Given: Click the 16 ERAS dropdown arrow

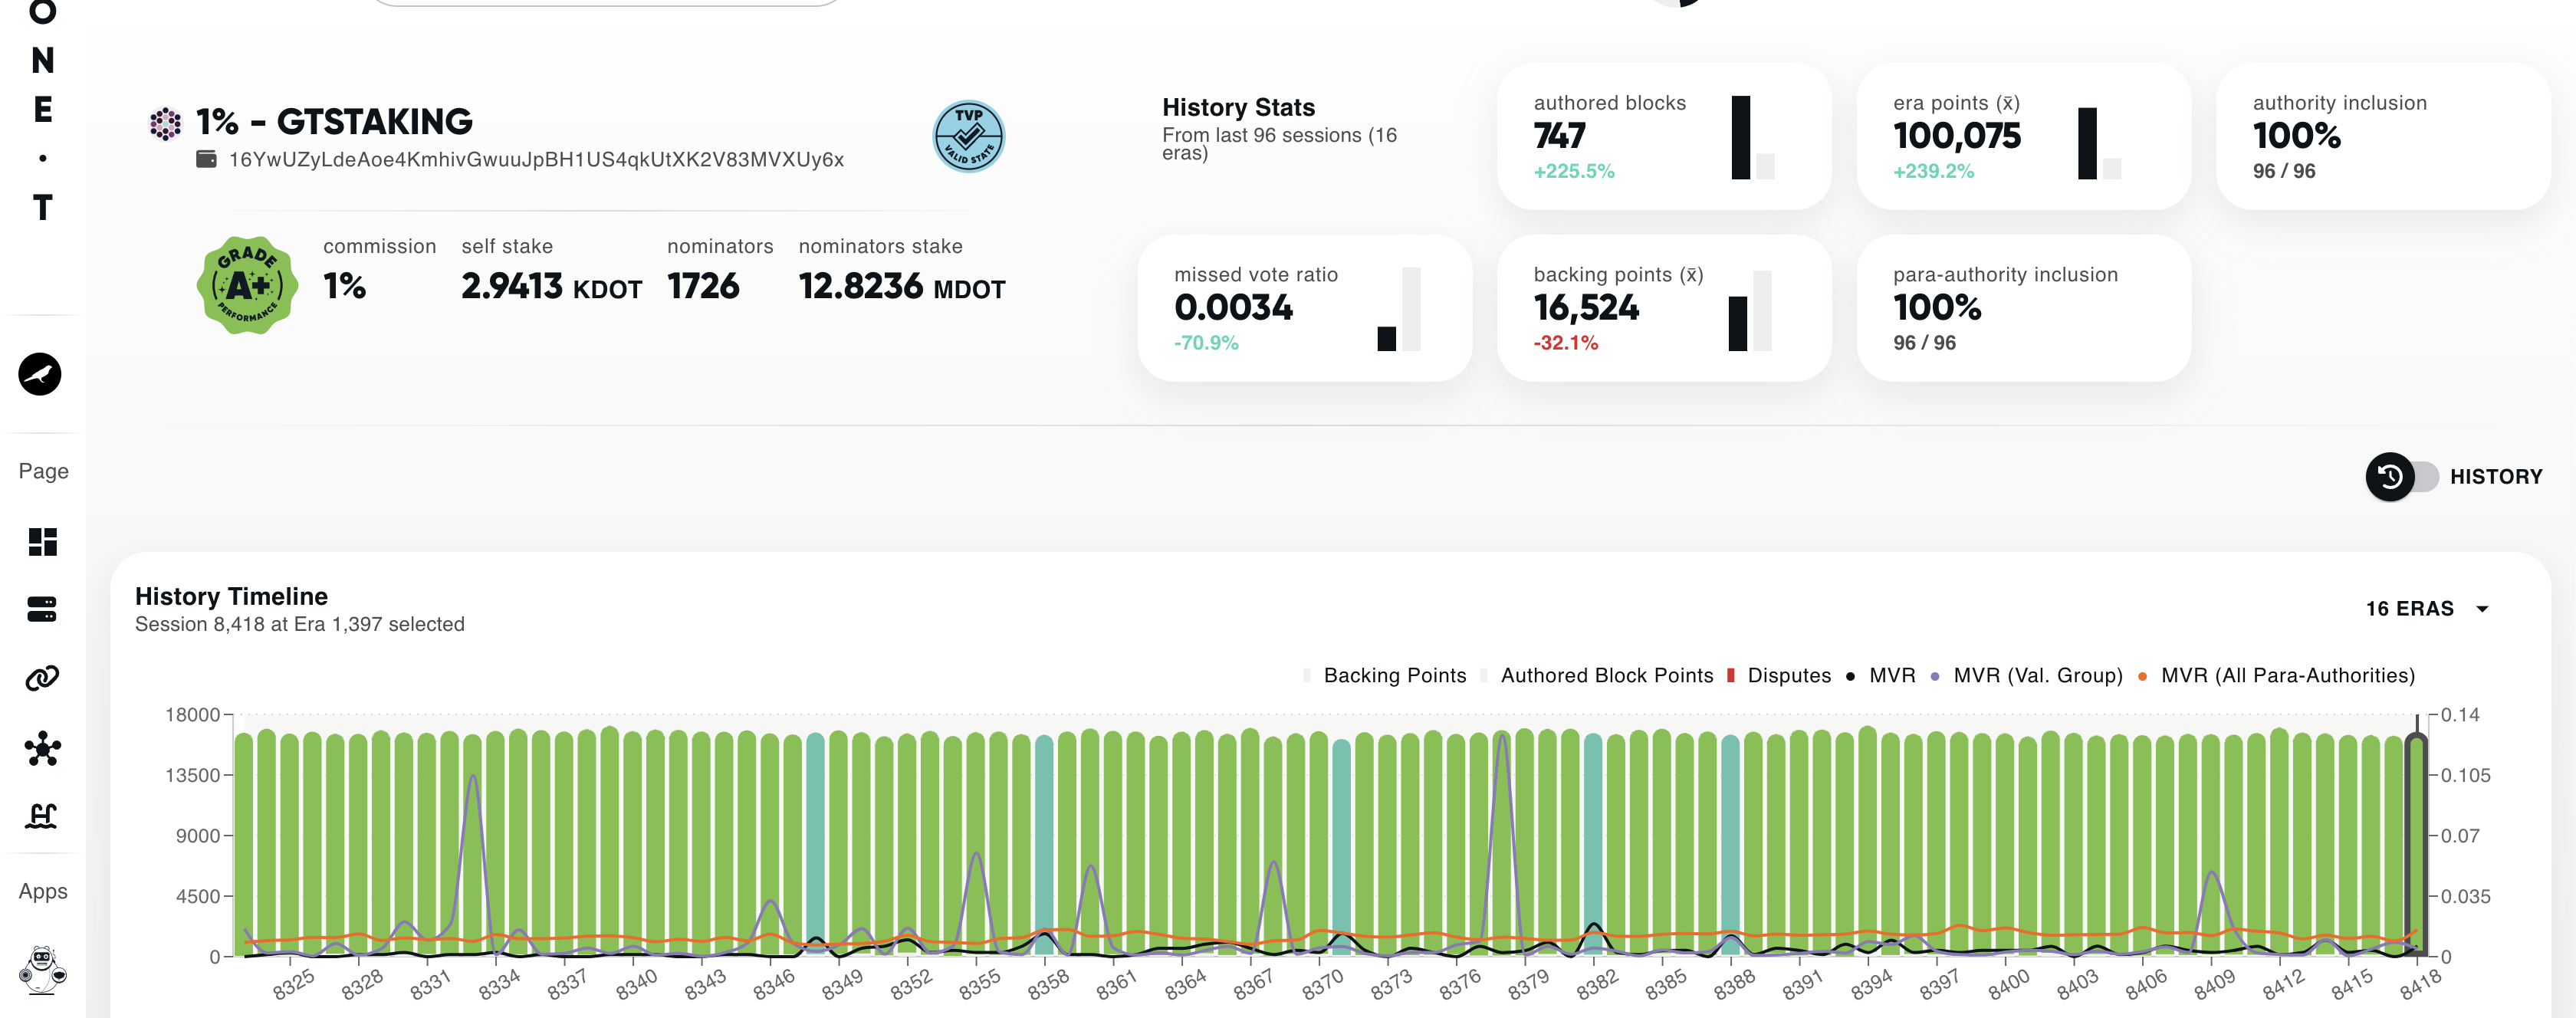Looking at the screenshot, I should (2482, 609).
